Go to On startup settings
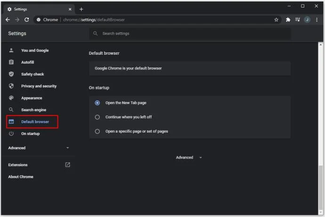Viewport: 325px width, 217px height. [30, 134]
